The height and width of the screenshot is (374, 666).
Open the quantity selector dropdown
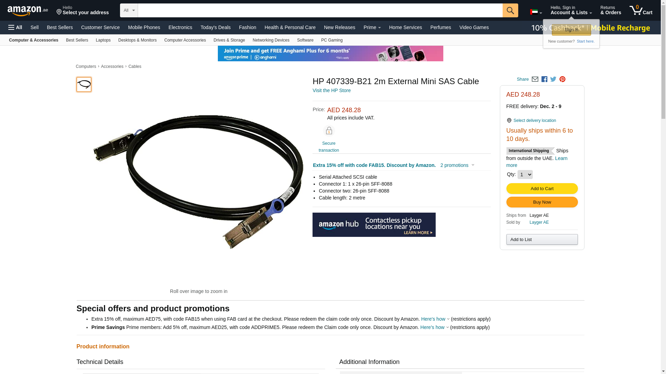point(525,175)
